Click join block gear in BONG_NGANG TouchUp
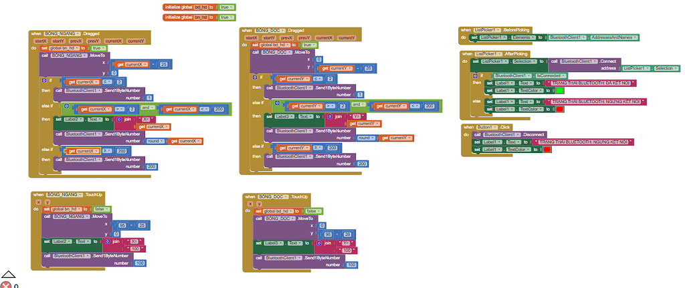685x288 pixels. (107, 241)
